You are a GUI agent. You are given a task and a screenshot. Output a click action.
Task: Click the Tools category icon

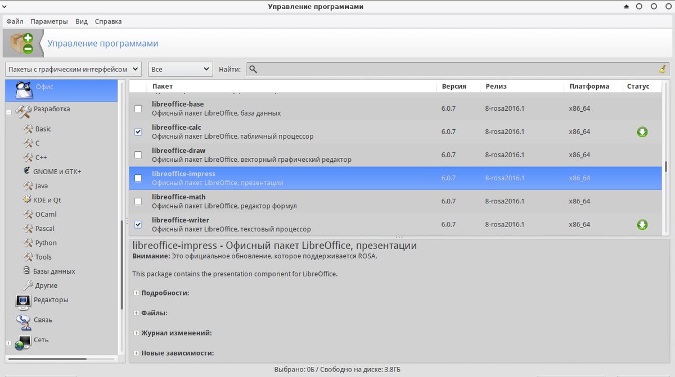pos(28,257)
